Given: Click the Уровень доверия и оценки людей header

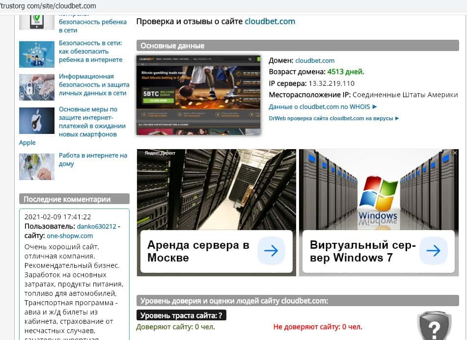Looking at the screenshot, I should pyautogui.click(x=298, y=300).
